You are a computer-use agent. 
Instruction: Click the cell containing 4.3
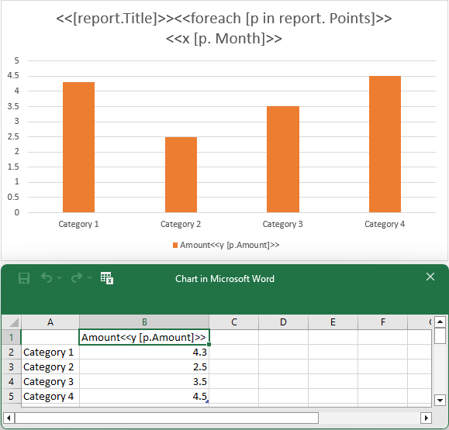point(144,353)
